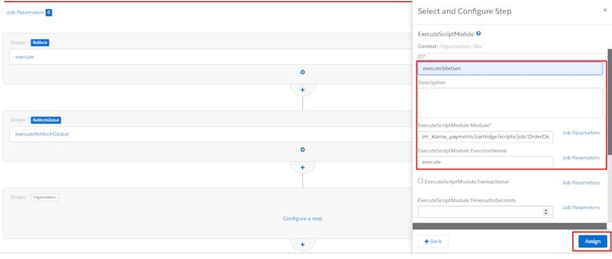612x259 pixels.
Task: Click the RefArch scope badge
Action: click(x=40, y=42)
